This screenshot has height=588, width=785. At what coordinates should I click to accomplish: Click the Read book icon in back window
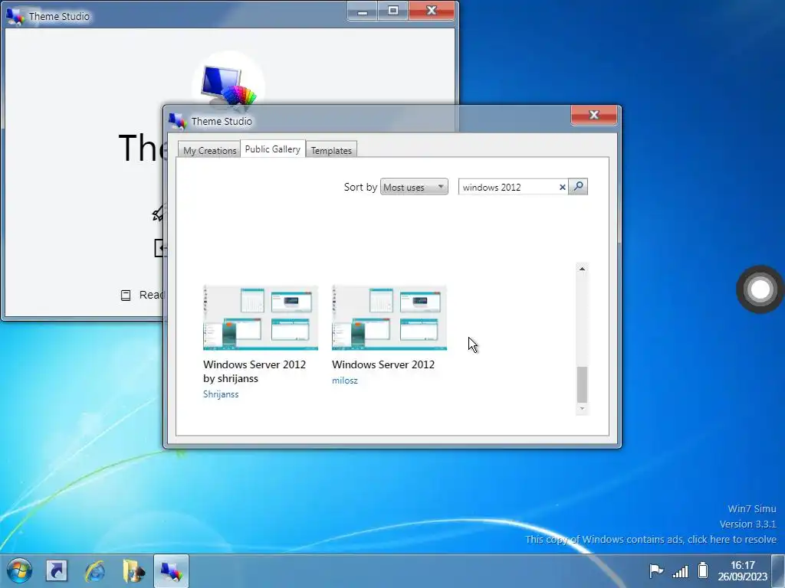[x=126, y=295]
